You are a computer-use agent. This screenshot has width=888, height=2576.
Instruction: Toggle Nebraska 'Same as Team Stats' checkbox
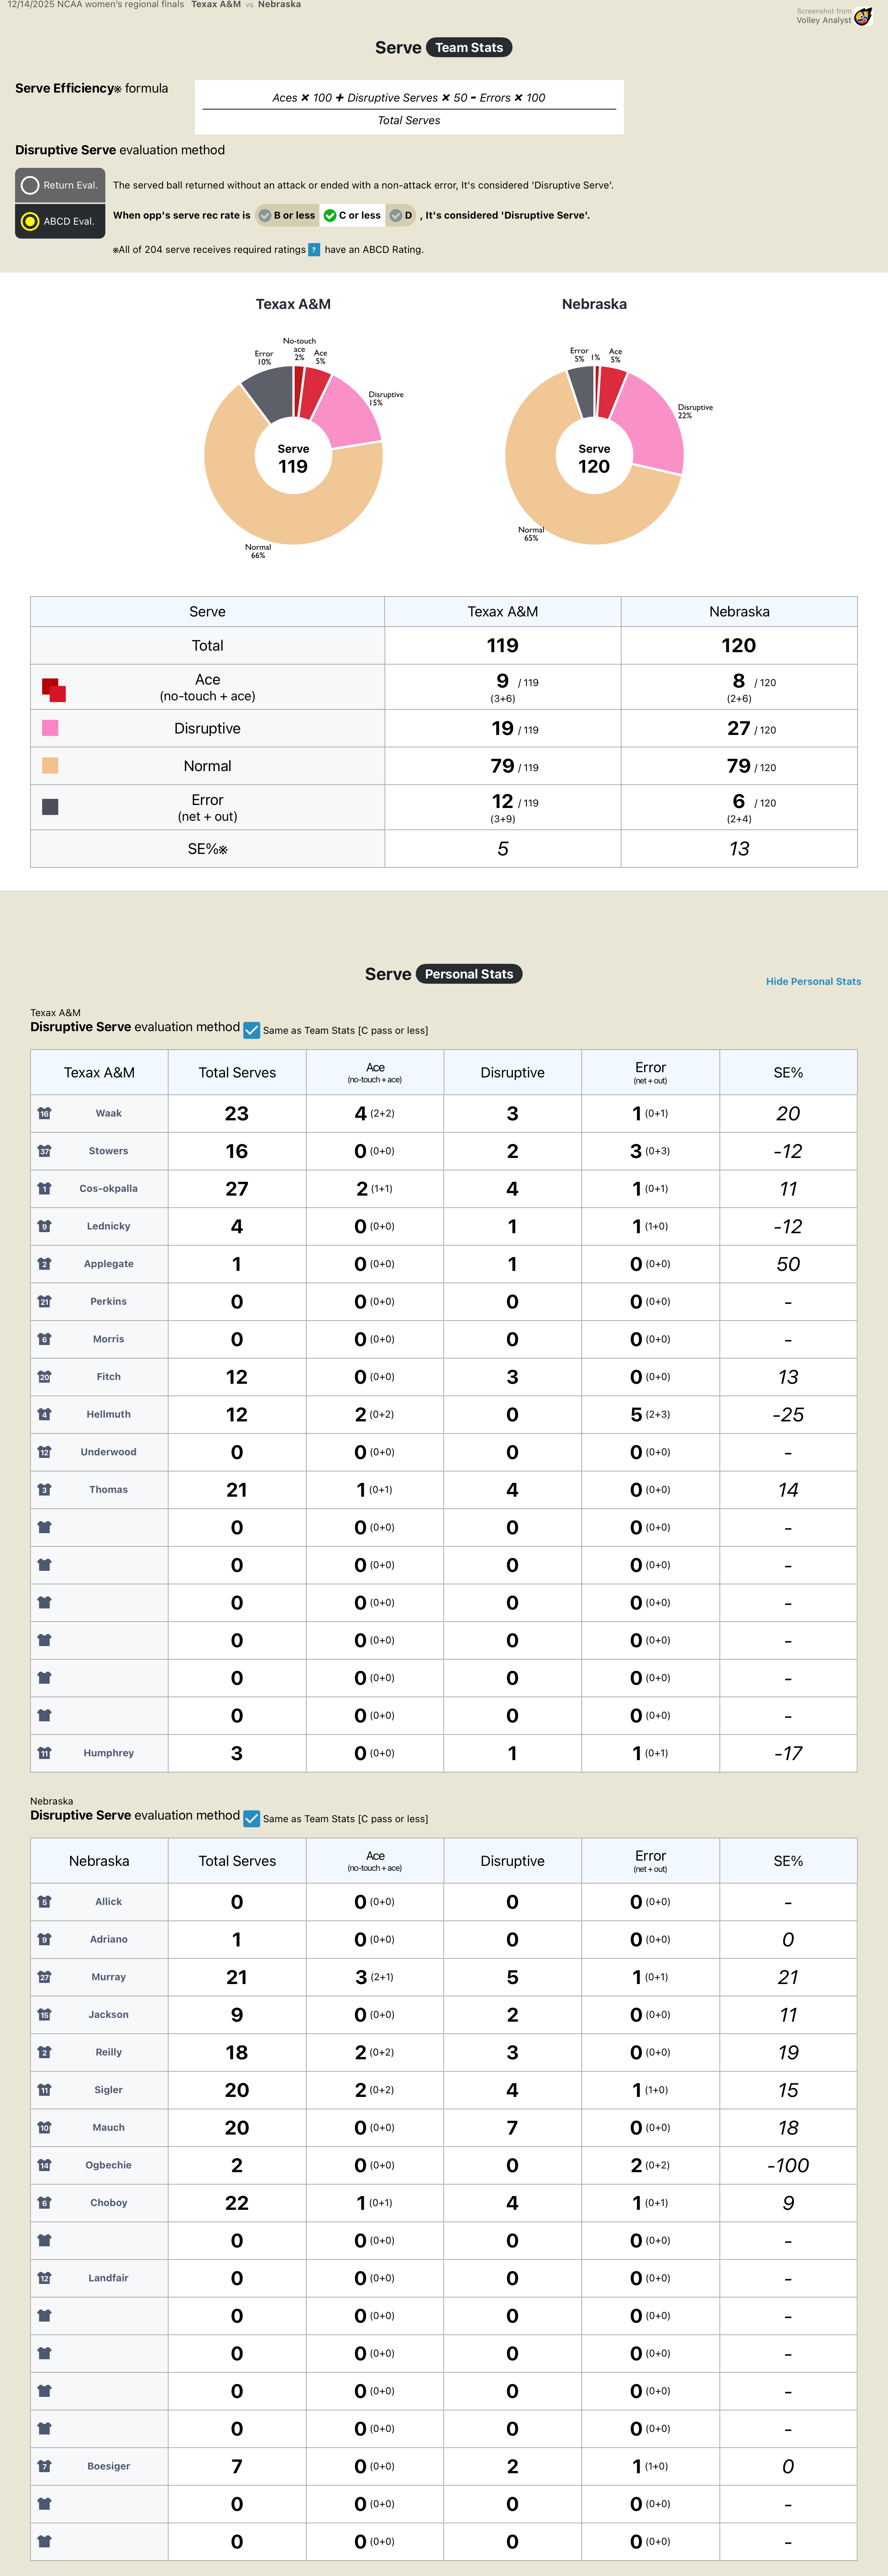tap(252, 1818)
